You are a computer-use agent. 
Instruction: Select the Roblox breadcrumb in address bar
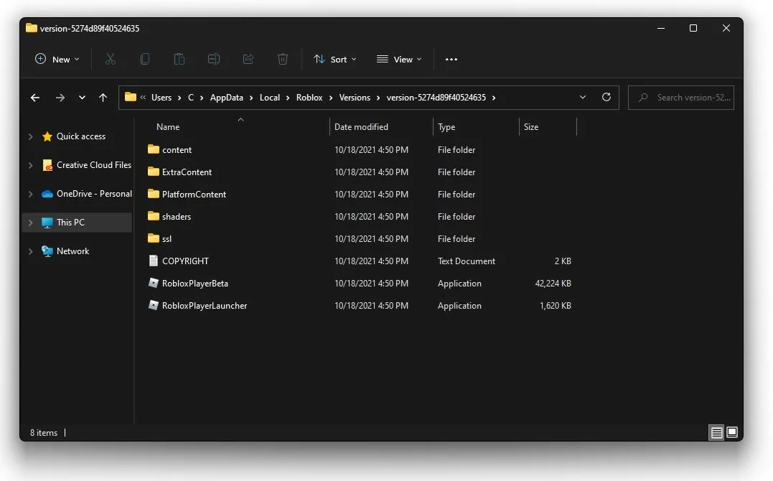pos(309,98)
